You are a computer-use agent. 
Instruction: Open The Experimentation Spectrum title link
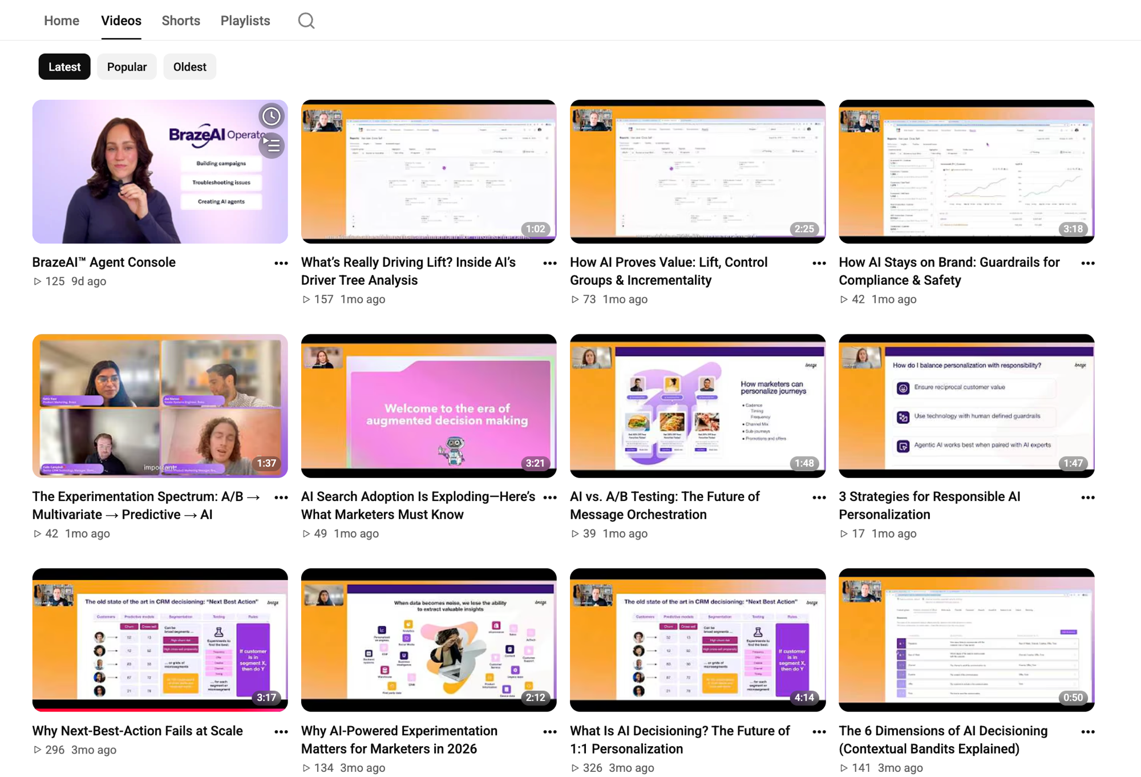pos(146,505)
